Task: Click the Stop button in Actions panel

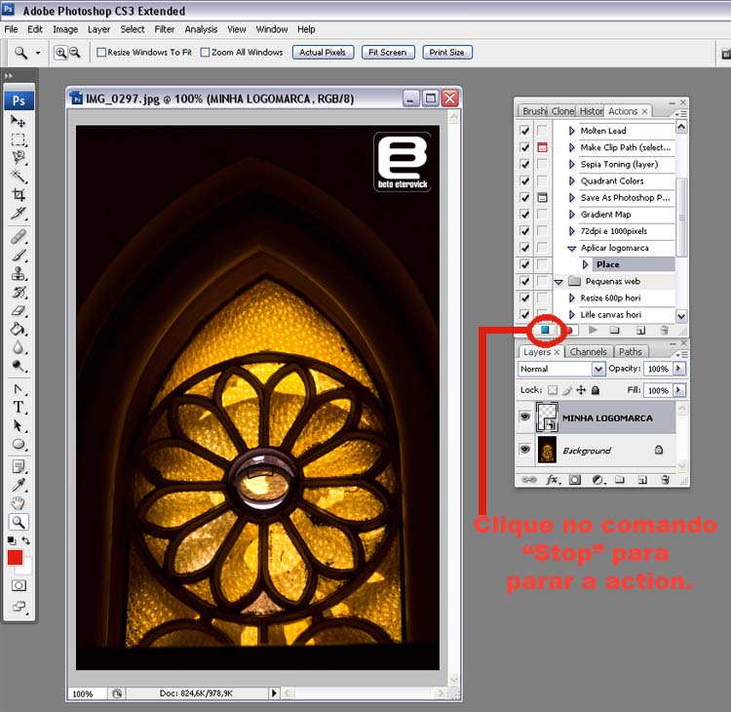Action: point(546,331)
